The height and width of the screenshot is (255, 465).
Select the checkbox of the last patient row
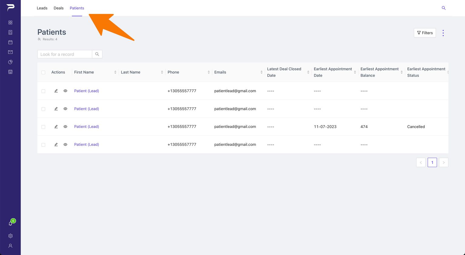[x=43, y=145]
